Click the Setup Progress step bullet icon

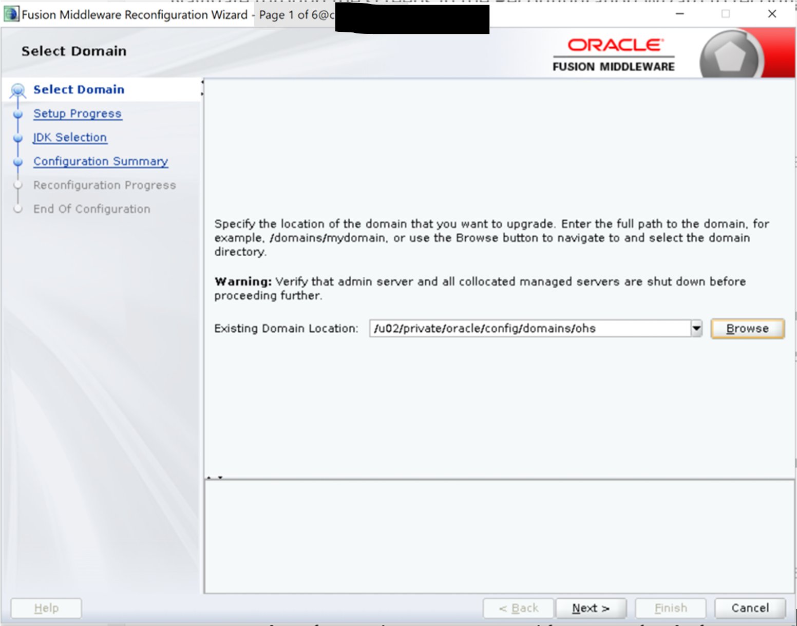click(18, 114)
